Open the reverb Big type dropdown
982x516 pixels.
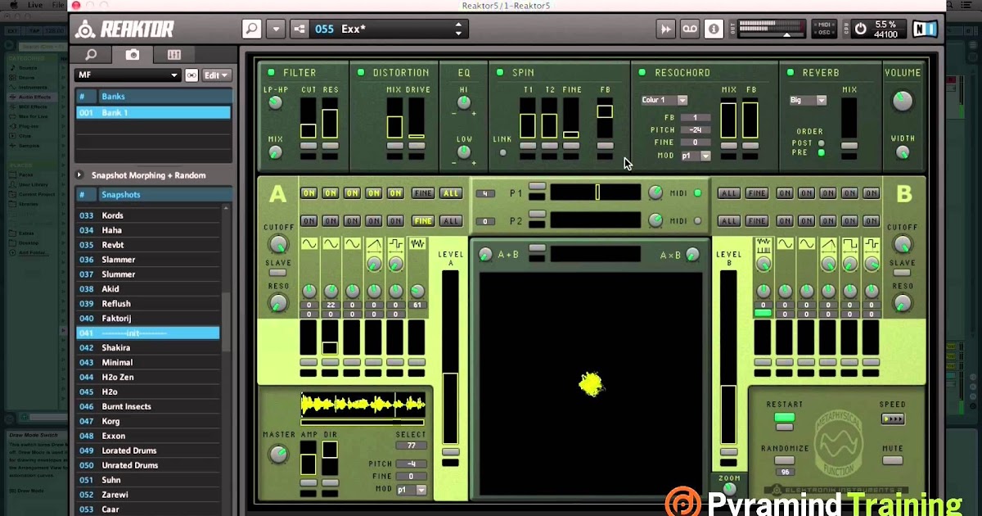pyautogui.click(x=809, y=100)
